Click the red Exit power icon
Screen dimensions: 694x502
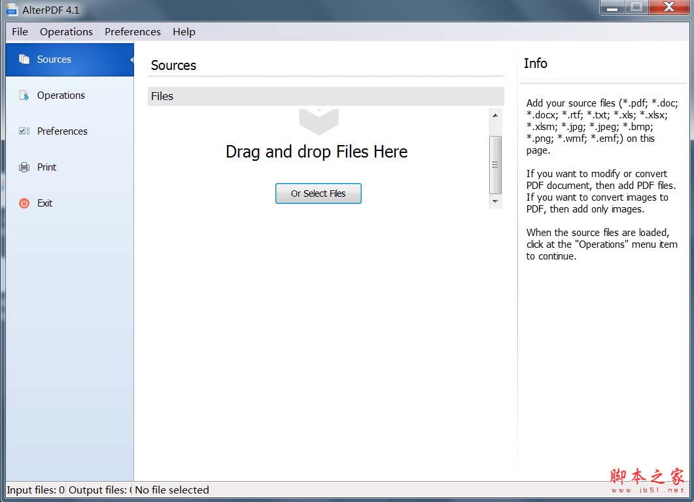24,203
